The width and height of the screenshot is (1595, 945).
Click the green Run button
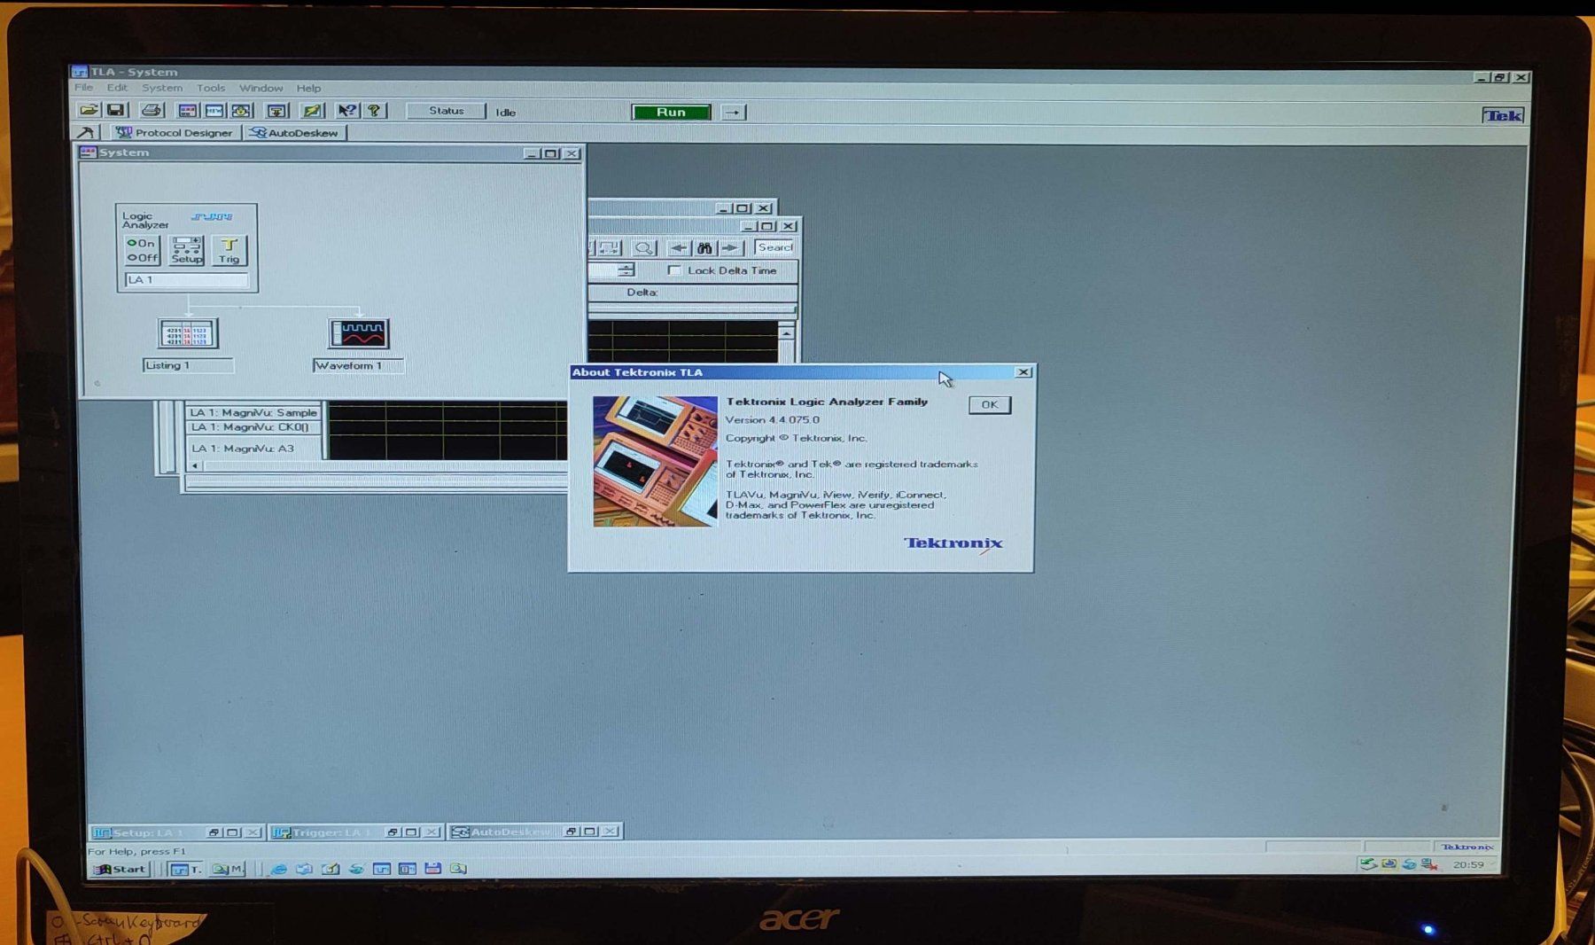671,113
